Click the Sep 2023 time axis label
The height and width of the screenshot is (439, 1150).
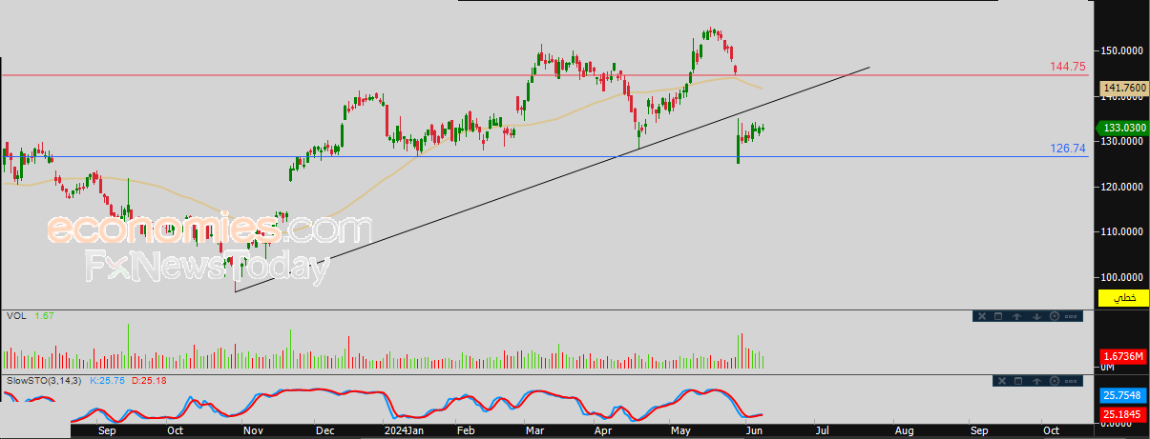[x=107, y=430]
